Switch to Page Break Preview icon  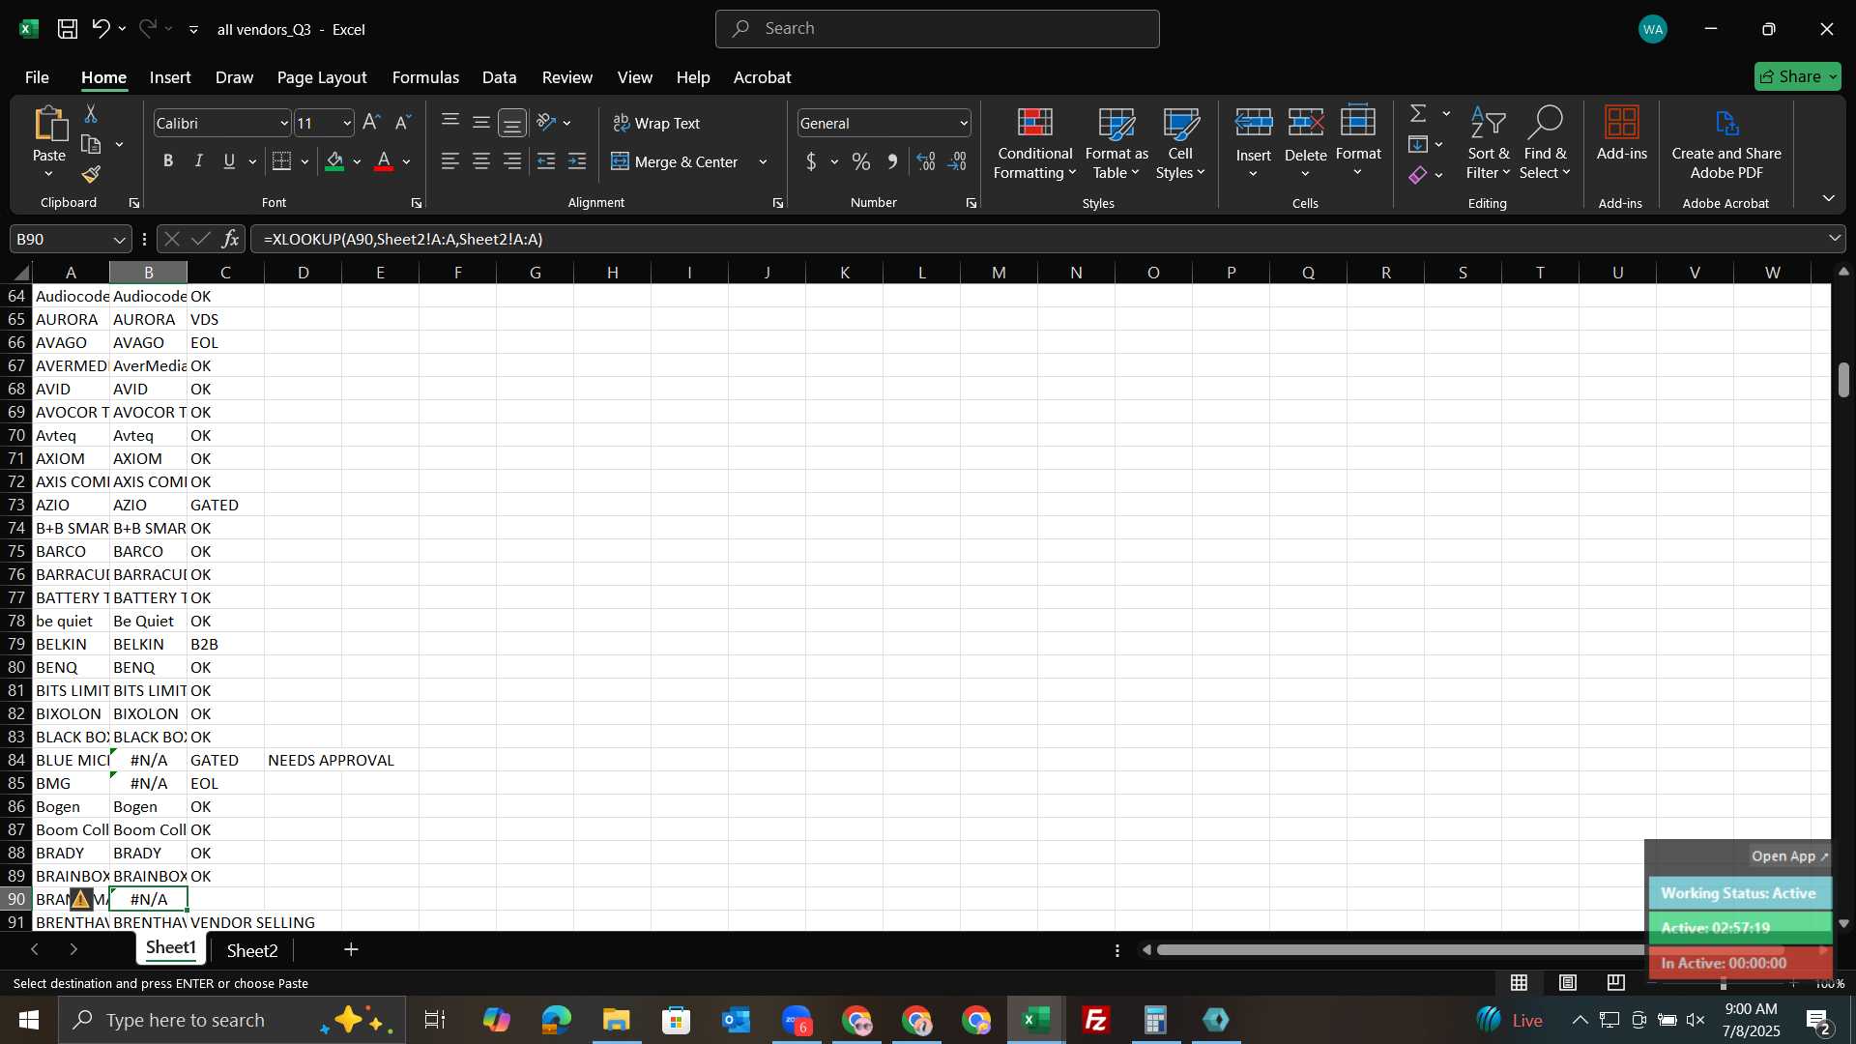coord(1616,983)
